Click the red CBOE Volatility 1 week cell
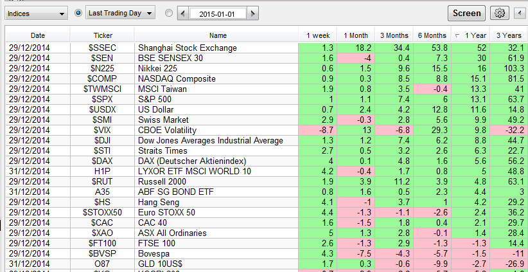Viewport: 528px width, 272px height. (317, 129)
